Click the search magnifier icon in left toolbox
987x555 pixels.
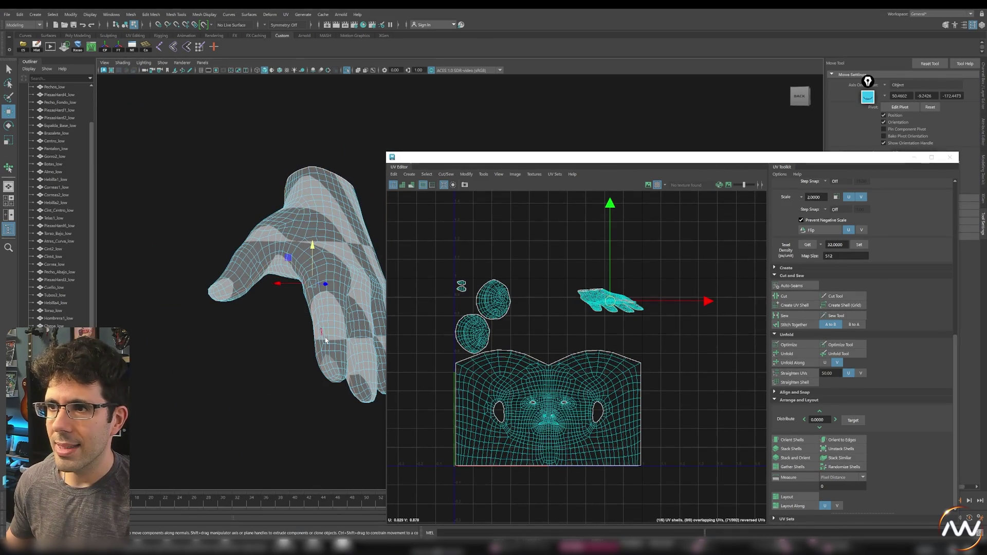point(8,248)
